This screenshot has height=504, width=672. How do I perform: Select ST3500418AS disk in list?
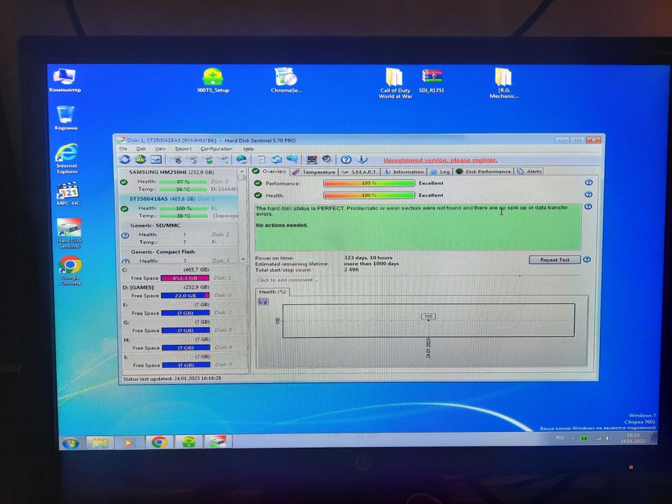[x=179, y=207]
